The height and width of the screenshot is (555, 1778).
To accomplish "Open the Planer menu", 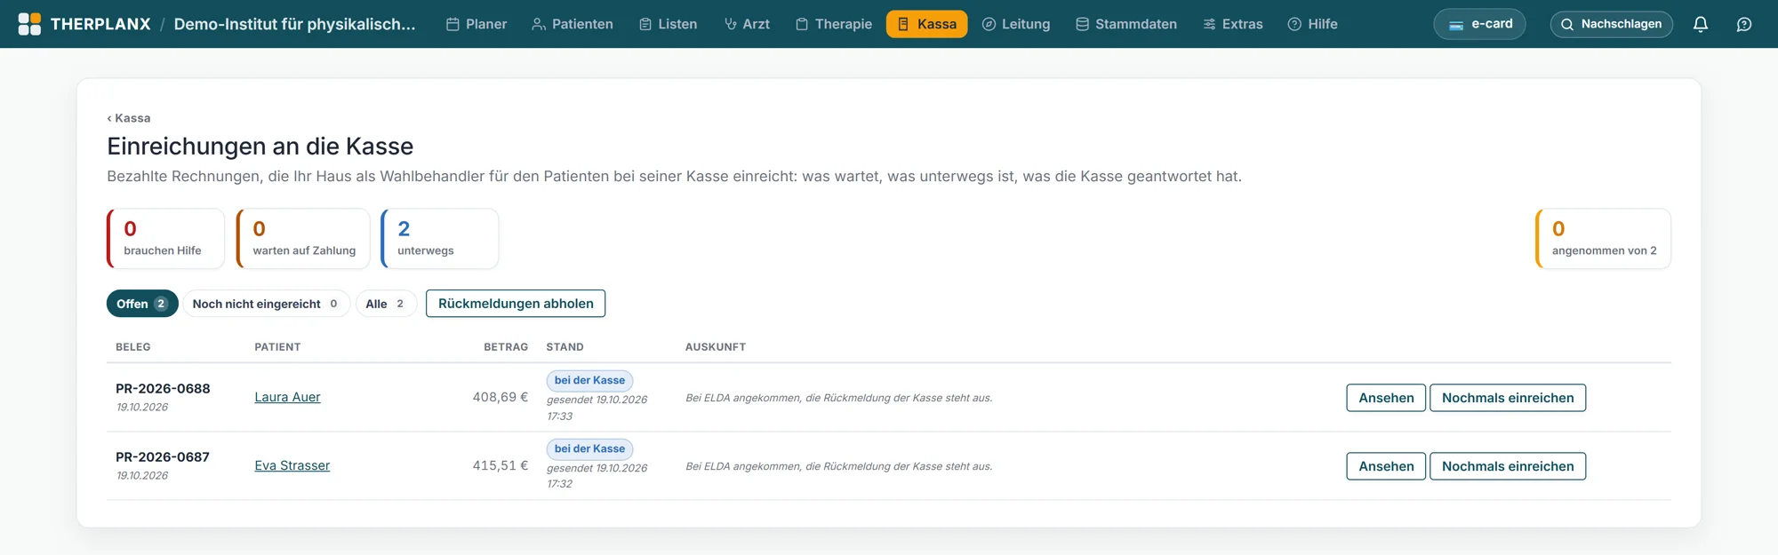I will 477,24.
